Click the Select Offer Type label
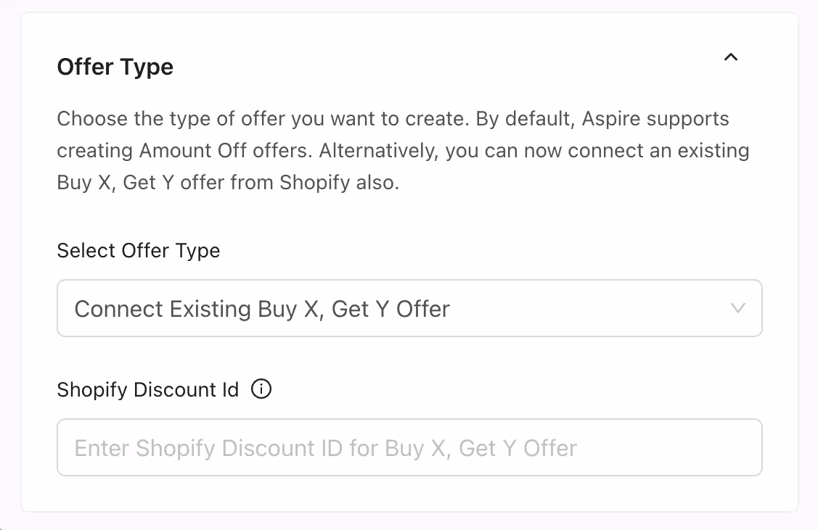Screen dimensions: 818x530 tap(139, 251)
